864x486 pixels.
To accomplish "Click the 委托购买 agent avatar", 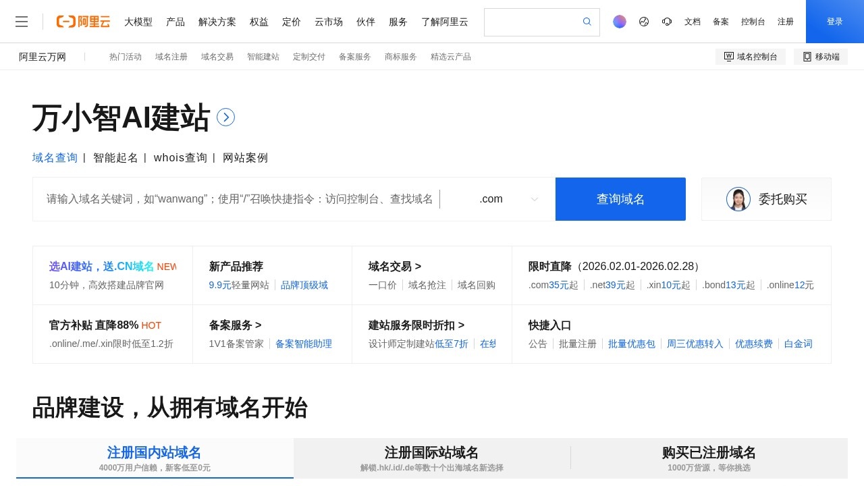I will click(x=738, y=199).
